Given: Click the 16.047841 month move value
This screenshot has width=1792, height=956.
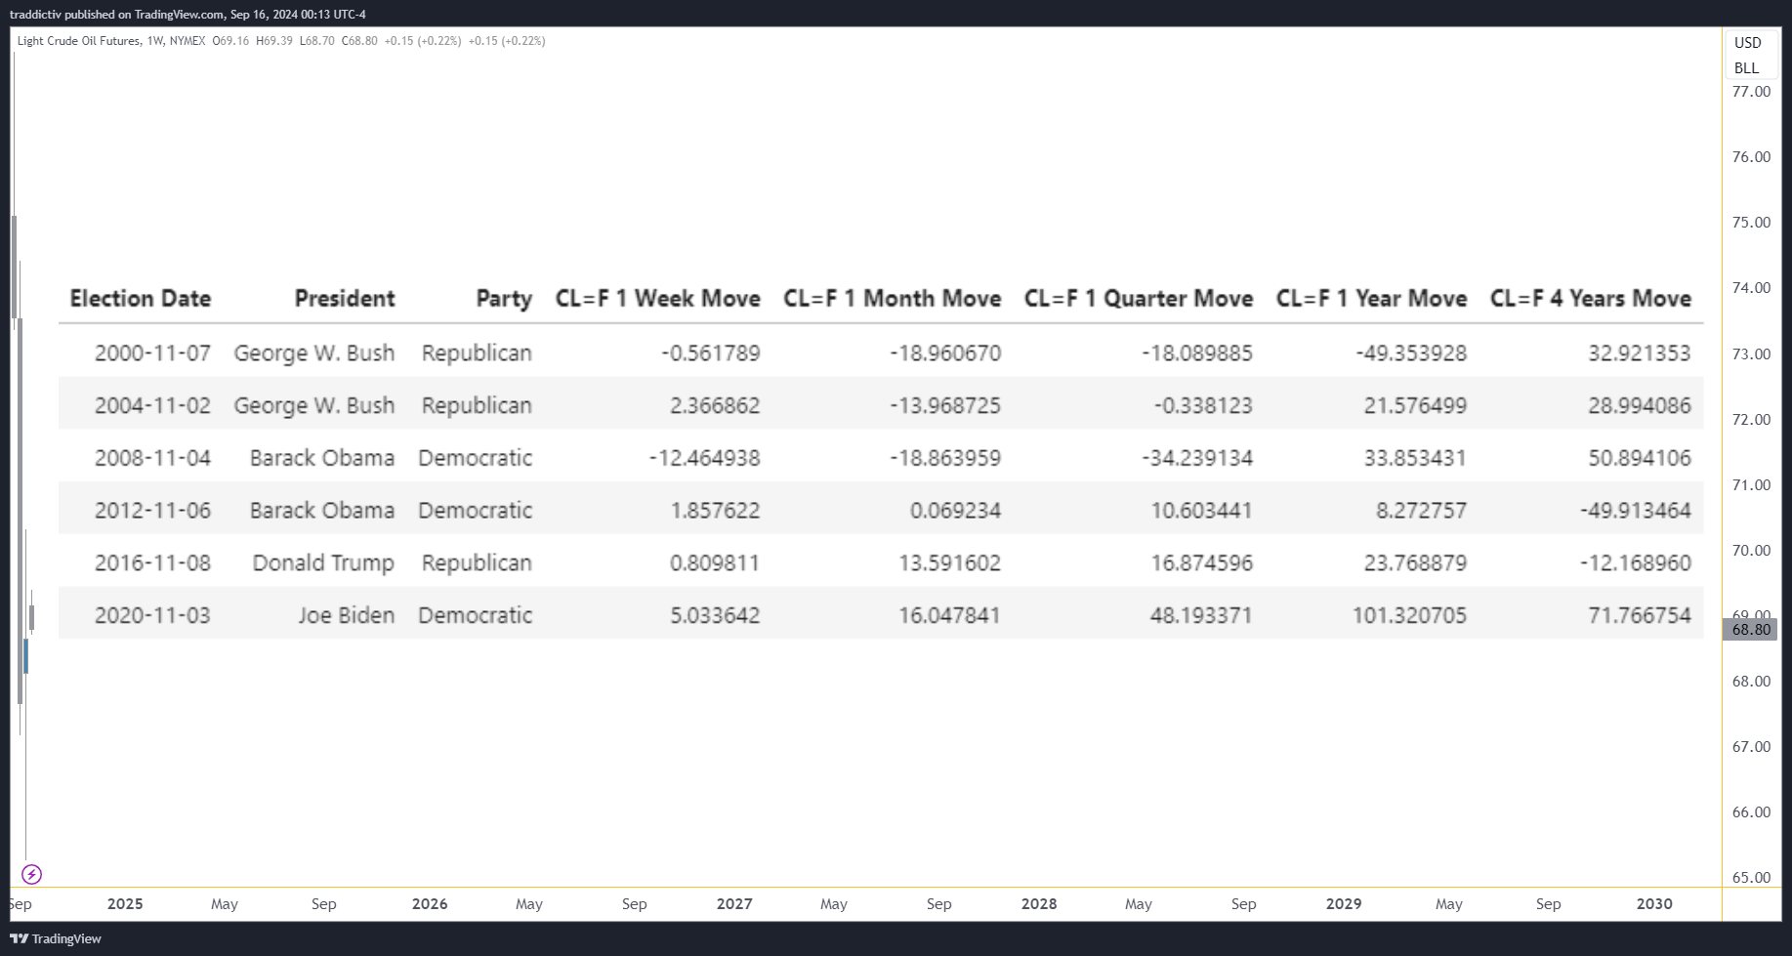Looking at the screenshot, I should [949, 615].
